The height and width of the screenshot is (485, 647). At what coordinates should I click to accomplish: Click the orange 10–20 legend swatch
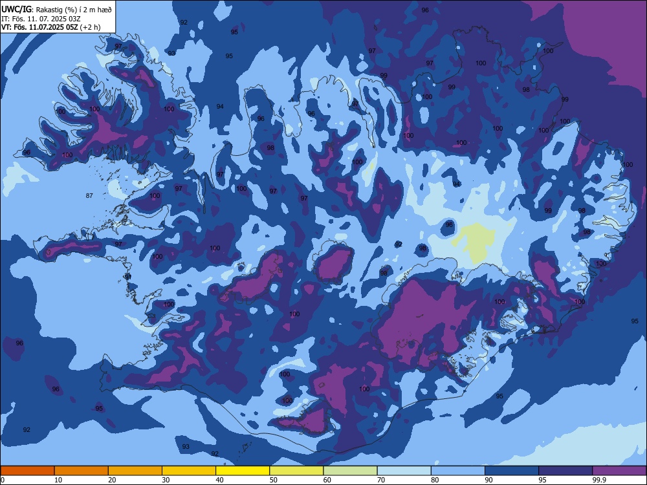point(82,471)
